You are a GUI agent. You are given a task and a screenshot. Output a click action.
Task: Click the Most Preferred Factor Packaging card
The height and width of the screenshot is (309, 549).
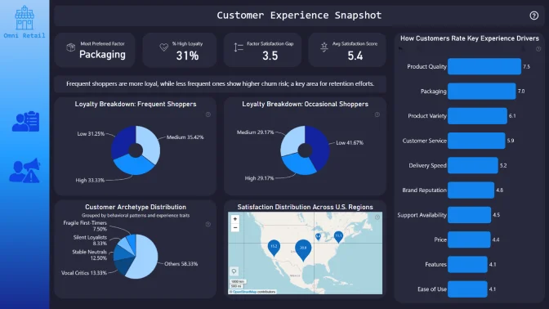click(95, 50)
